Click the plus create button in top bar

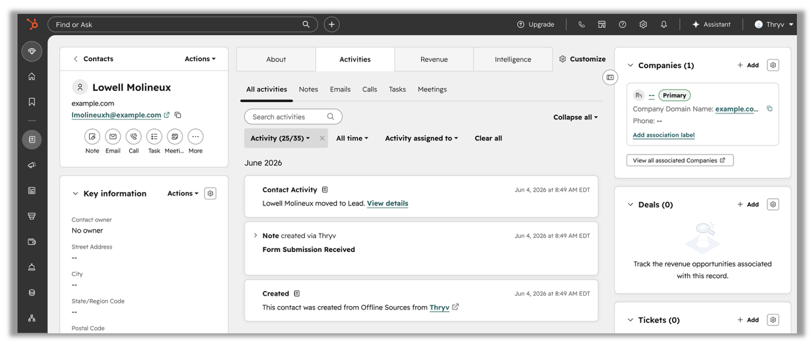tap(331, 24)
